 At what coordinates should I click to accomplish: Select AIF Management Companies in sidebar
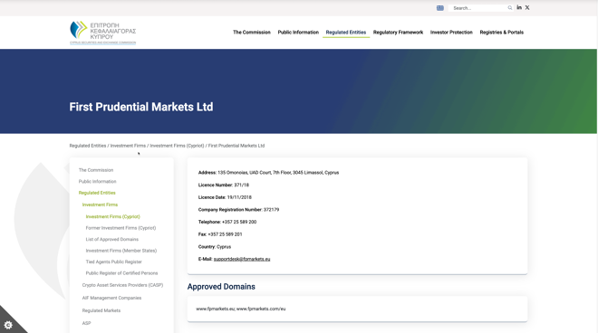[x=111, y=298]
